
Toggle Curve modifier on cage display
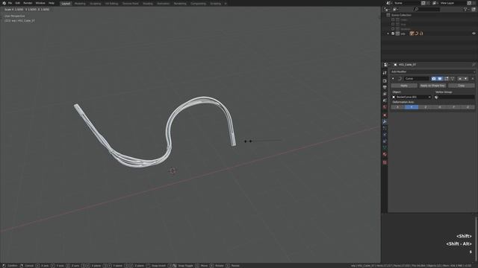[453, 79]
